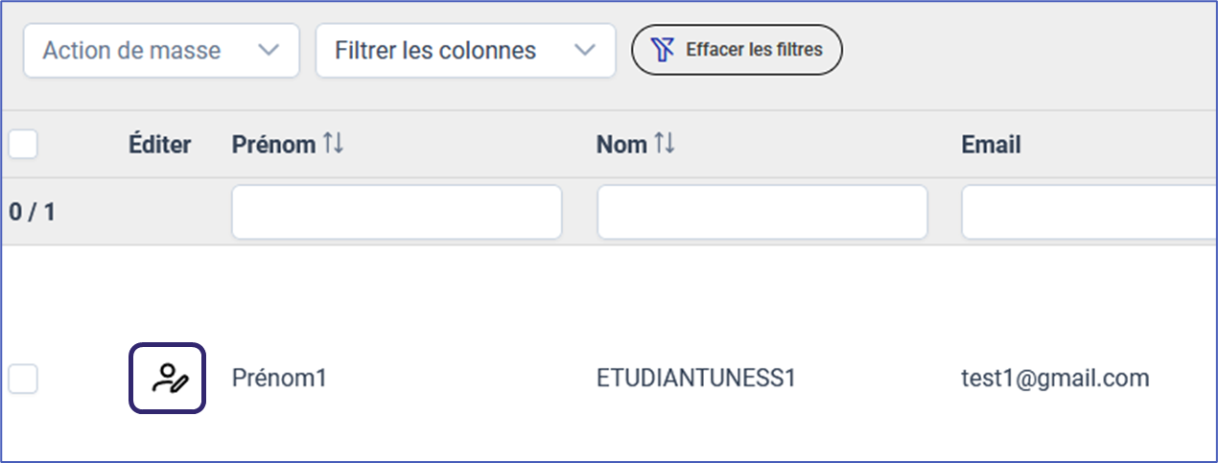Select the ETUDIANTUNESS1 name cell
The height and width of the screenshot is (463, 1218).
pyautogui.click(x=696, y=379)
